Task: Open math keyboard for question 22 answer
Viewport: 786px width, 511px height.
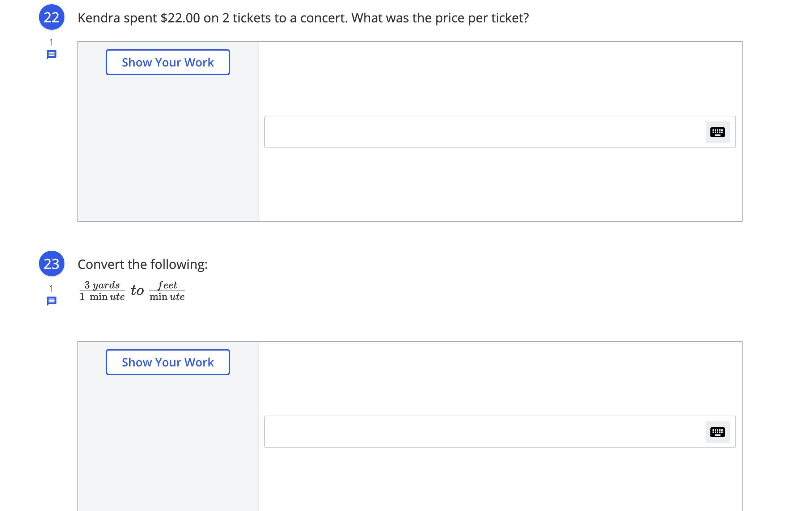Action: [x=717, y=132]
